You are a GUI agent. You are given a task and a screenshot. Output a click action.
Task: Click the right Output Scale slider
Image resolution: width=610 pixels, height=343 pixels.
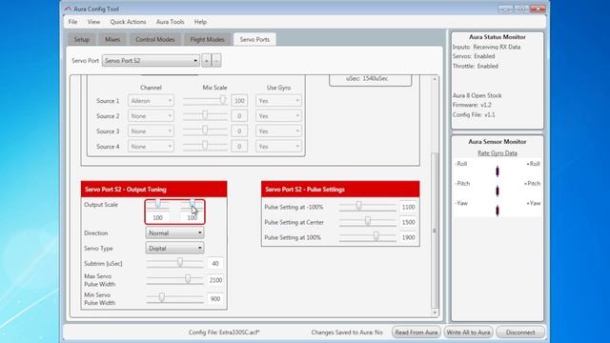(193, 205)
